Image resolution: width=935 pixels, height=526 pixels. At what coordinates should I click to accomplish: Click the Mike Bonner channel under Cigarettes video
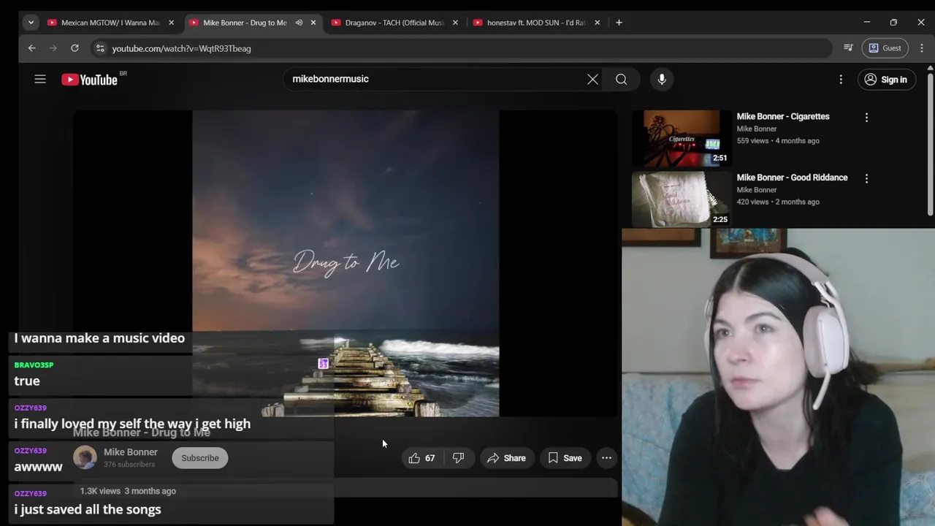[x=756, y=129]
